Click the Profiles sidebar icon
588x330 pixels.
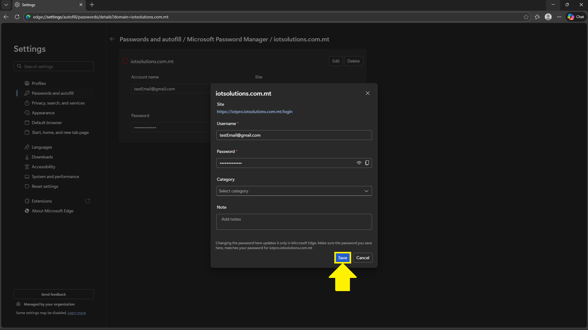[27, 83]
